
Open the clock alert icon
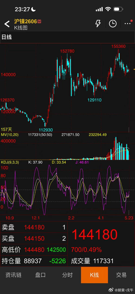(113, 24)
